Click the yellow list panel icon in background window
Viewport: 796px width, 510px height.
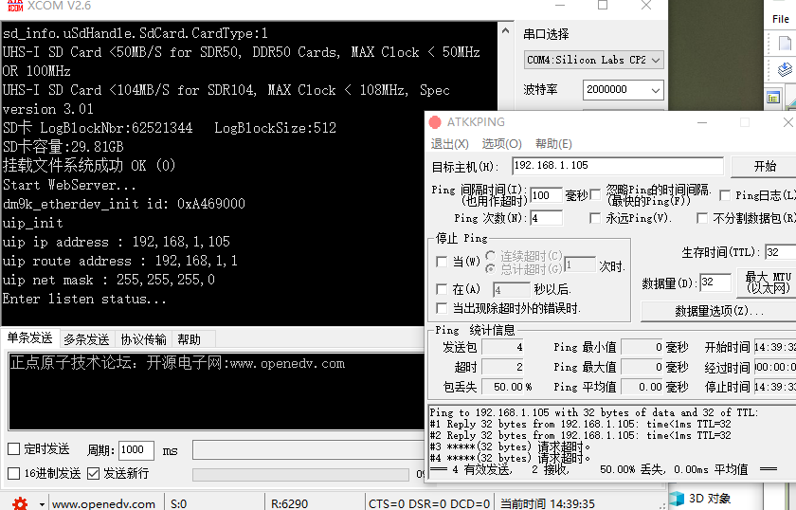click(773, 98)
